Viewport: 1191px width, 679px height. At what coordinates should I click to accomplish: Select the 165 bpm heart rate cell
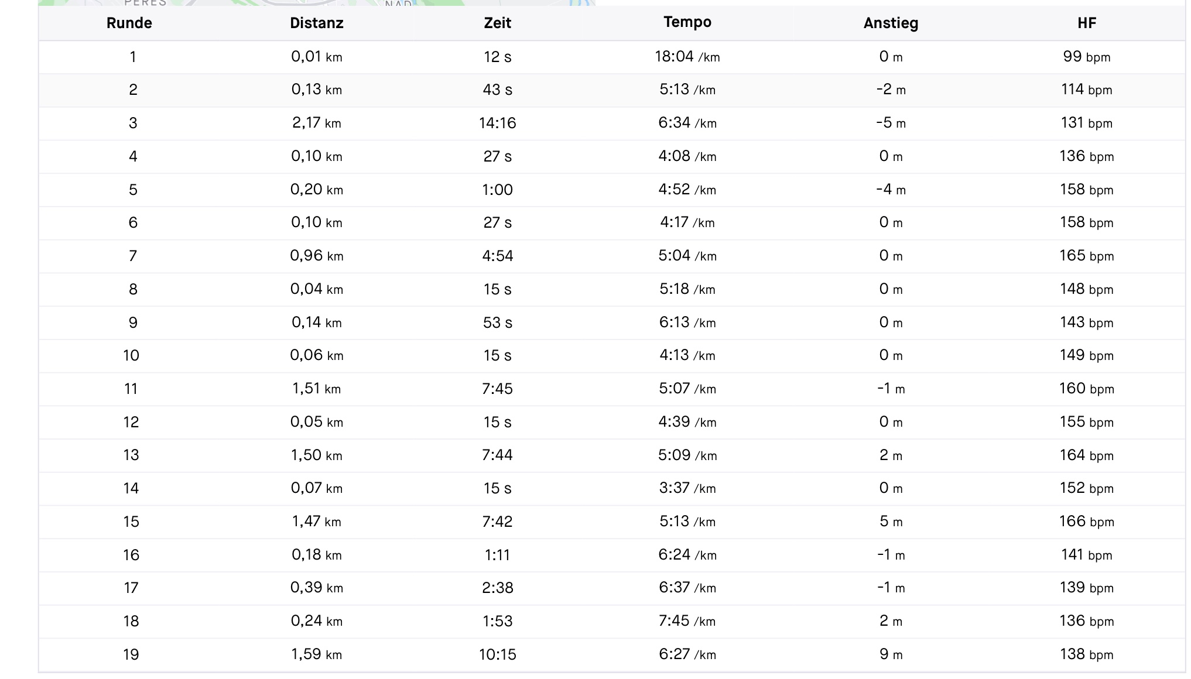1086,256
